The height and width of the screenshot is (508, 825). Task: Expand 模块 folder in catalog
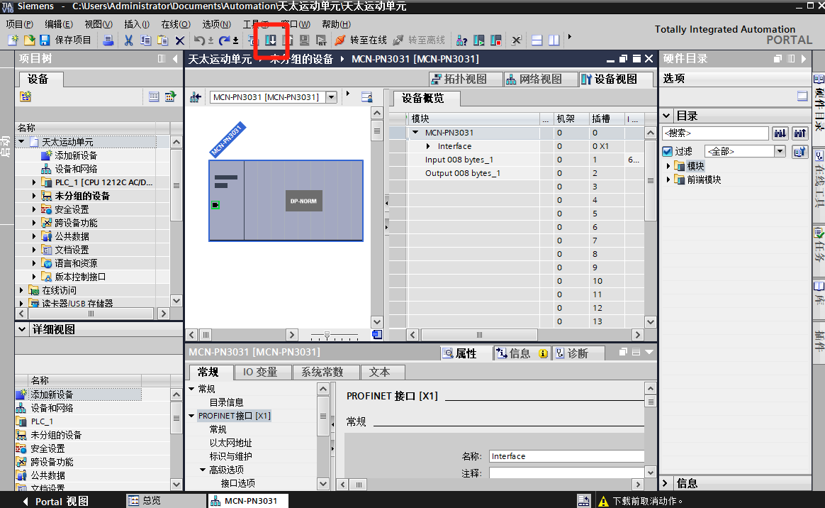point(668,166)
